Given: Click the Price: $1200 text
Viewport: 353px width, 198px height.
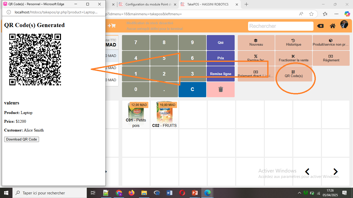Looking at the screenshot, I should 15,121.
